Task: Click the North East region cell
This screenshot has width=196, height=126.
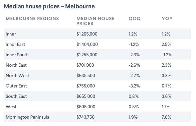Action: (x=16, y=65)
